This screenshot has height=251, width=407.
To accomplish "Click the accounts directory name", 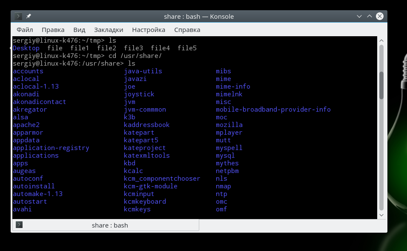I will click(28, 71).
